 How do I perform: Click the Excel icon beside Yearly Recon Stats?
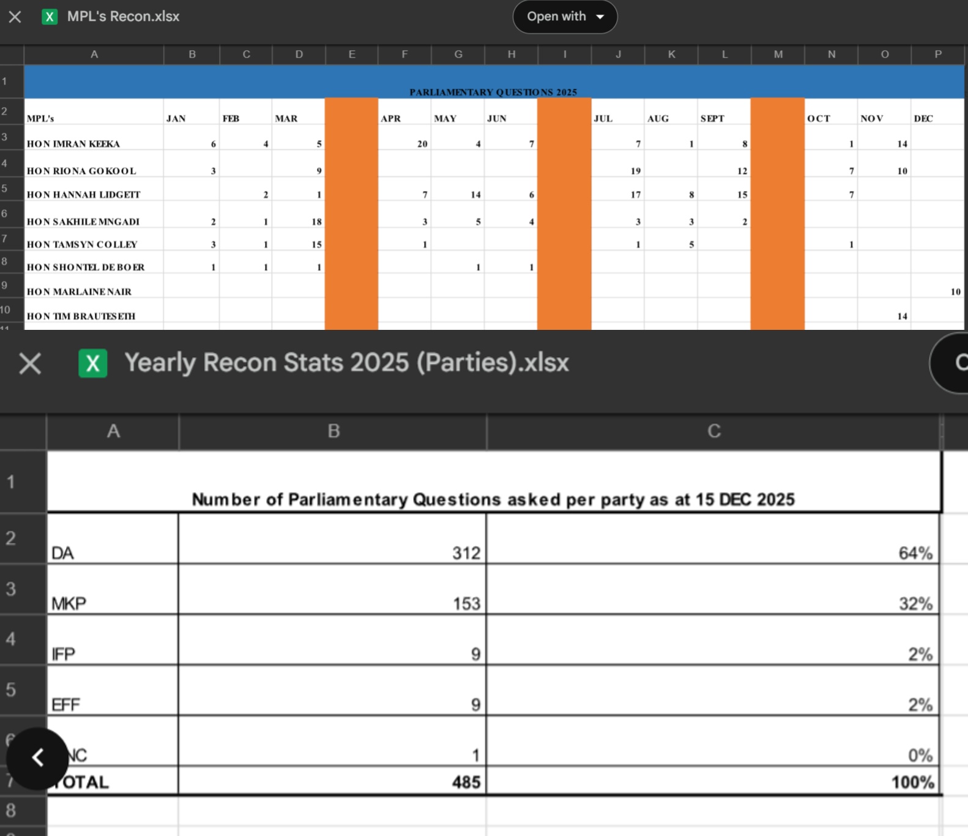coord(92,363)
